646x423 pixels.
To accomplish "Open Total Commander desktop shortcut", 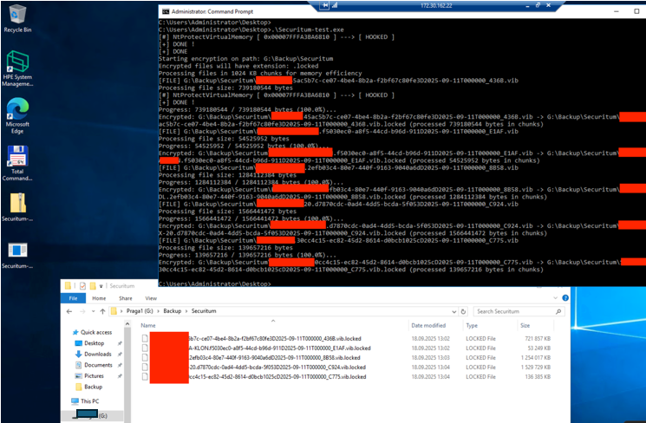I will tap(17, 160).
